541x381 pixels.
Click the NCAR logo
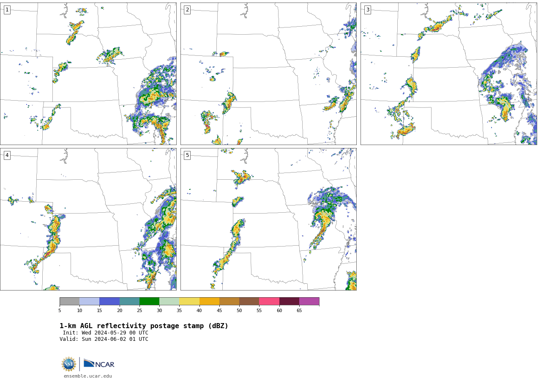tap(99, 364)
